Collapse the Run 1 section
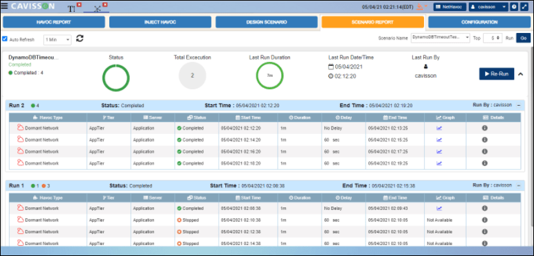The image size is (534, 256). (x=519, y=185)
